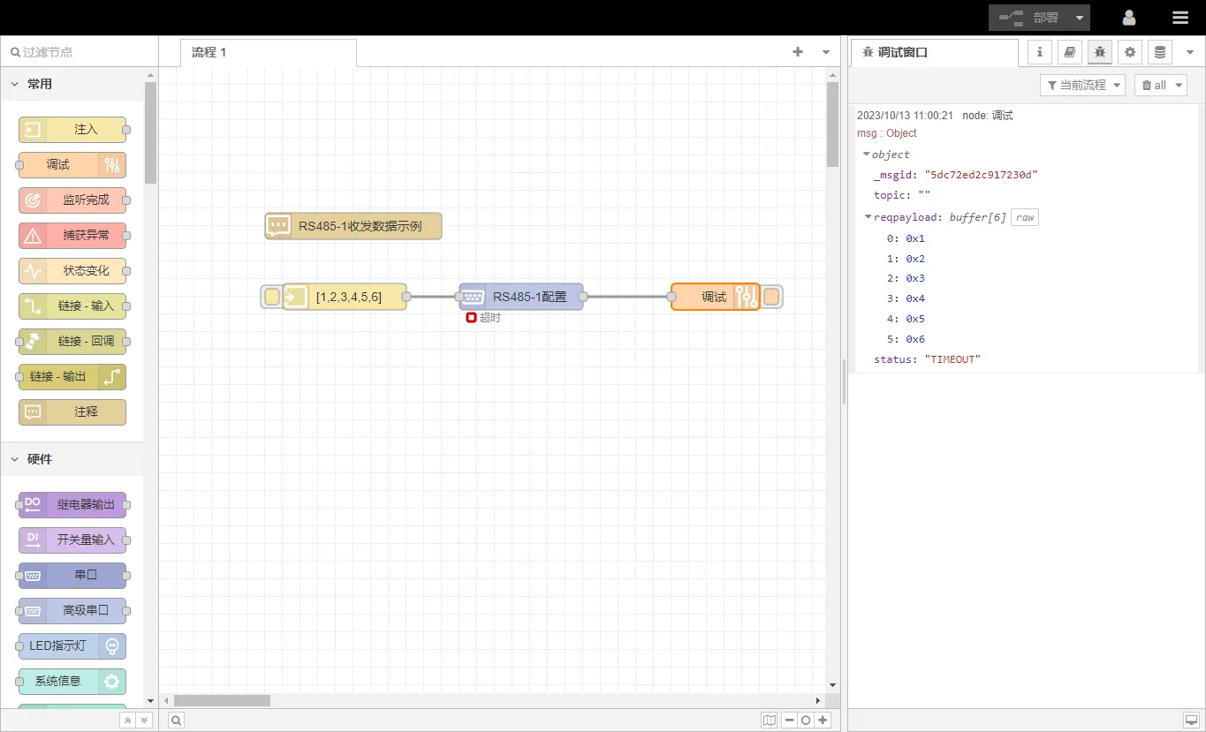Open the context data database icon
The image size is (1206, 732).
pyautogui.click(x=1159, y=52)
